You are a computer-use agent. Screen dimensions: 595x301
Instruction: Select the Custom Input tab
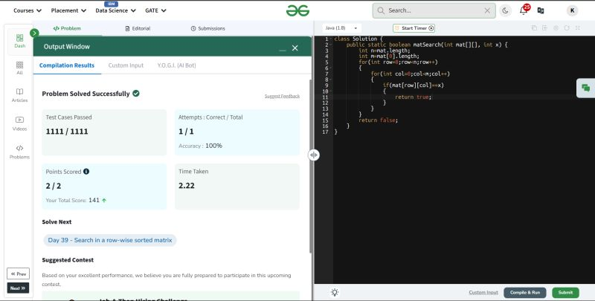pyautogui.click(x=126, y=65)
